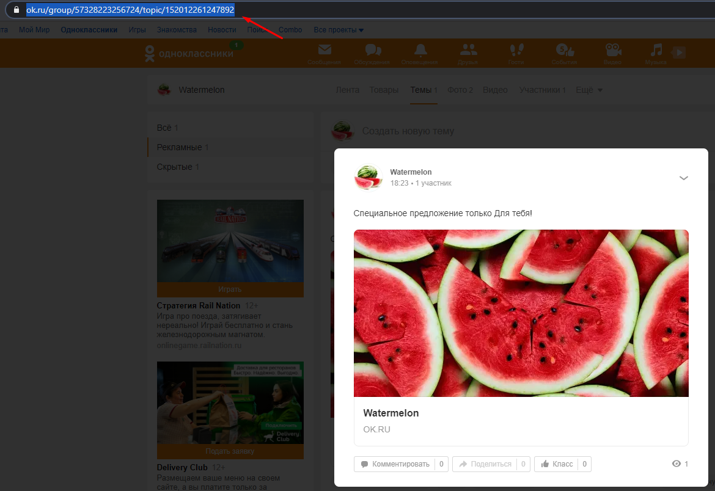This screenshot has width=715, height=491.
Task: Open the Combo portal link
Action: coord(290,30)
